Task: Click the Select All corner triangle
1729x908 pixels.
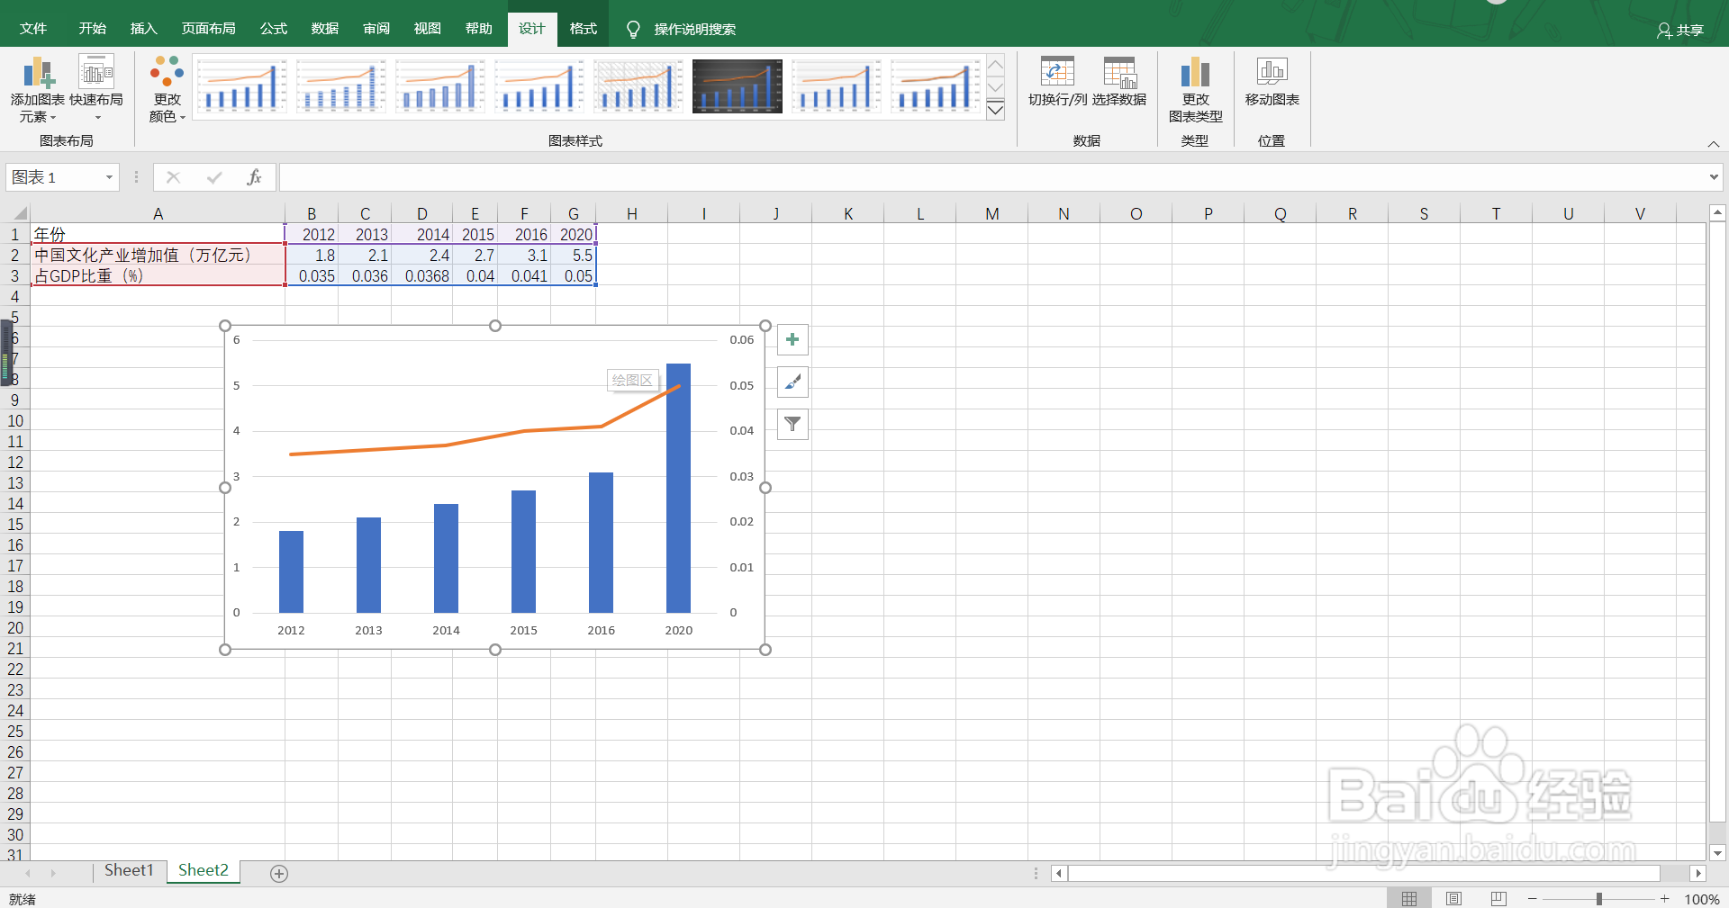Action: pos(18,214)
